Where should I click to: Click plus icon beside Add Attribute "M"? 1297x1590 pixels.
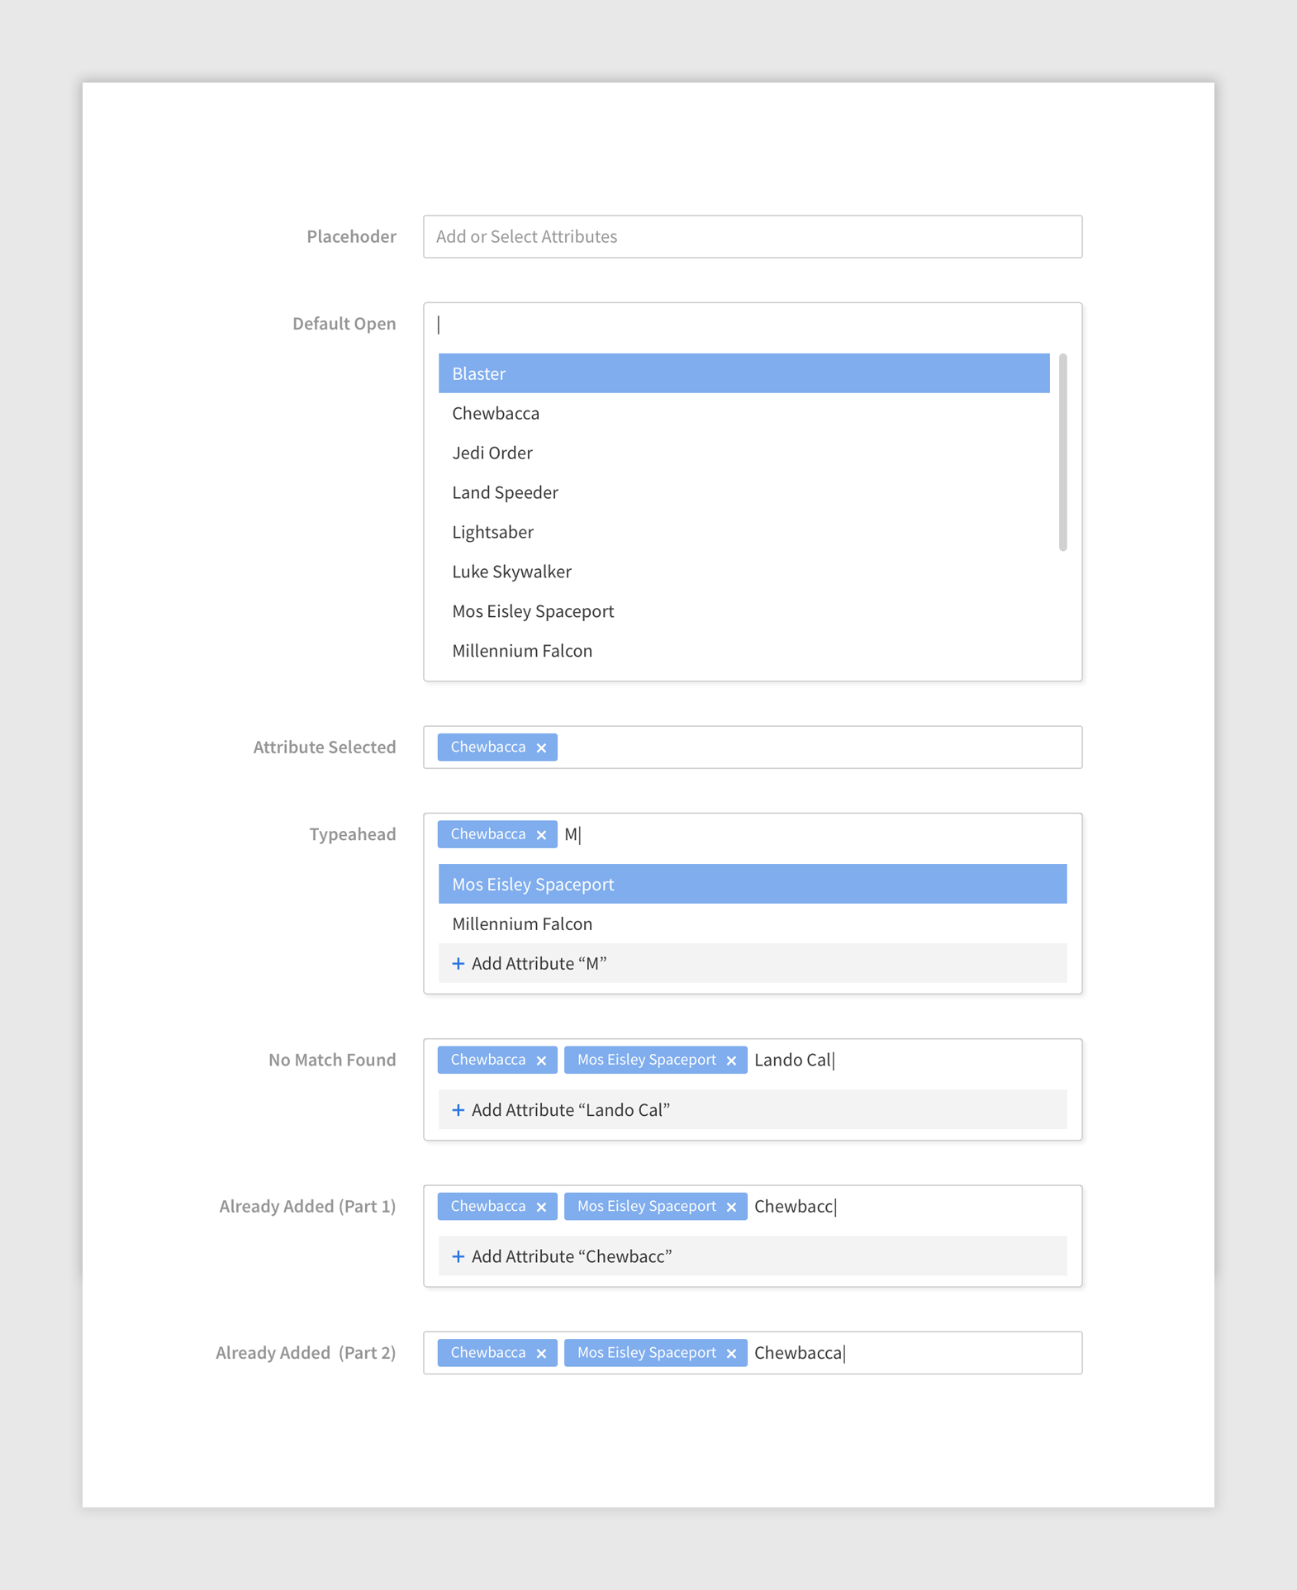[458, 963]
